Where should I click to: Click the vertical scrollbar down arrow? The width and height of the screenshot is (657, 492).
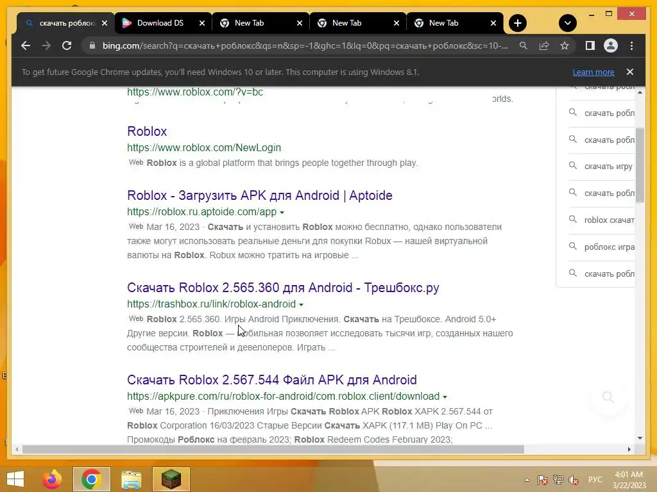click(640, 438)
